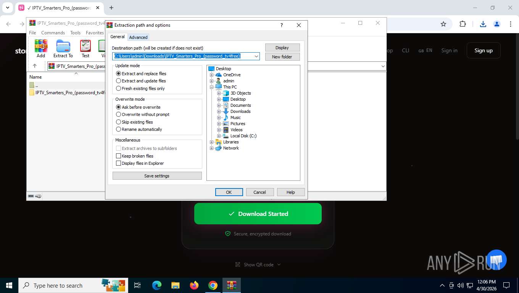Screen dimensions: 519x293
Task: Expand Local Disk (C:) node
Action: (219, 136)
